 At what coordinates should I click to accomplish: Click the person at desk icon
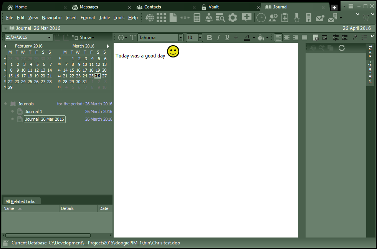pyautogui.click(x=209, y=18)
